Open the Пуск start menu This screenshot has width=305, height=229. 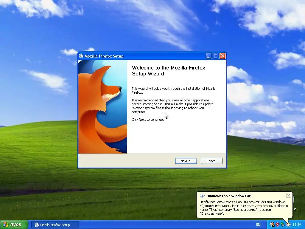coord(14,225)
